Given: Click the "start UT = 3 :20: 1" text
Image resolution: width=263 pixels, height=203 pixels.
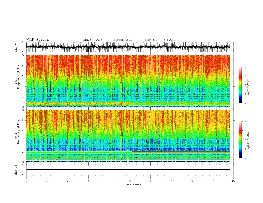Looking at the screenshot, I should (160, 40).
